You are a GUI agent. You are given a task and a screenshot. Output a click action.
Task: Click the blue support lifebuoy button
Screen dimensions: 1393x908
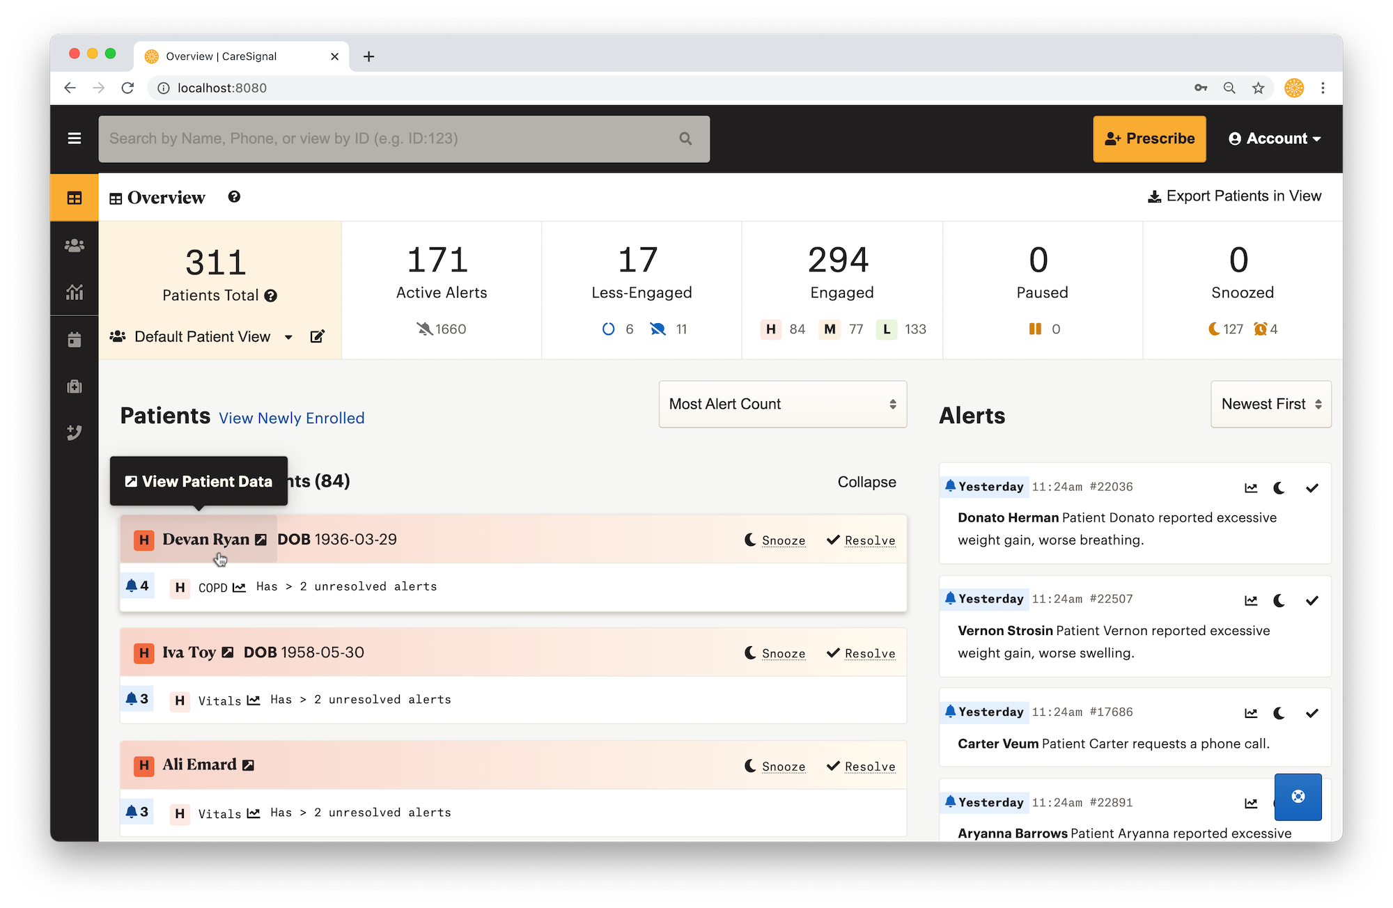[1298, 797]
